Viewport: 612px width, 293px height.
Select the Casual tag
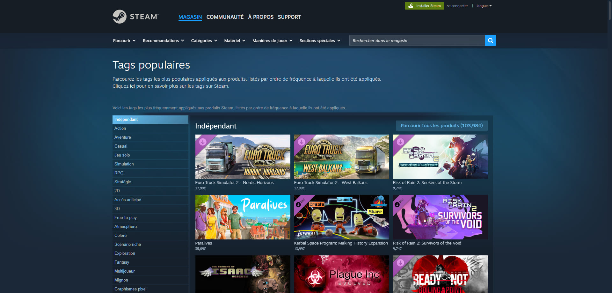(x=150, y=146)
